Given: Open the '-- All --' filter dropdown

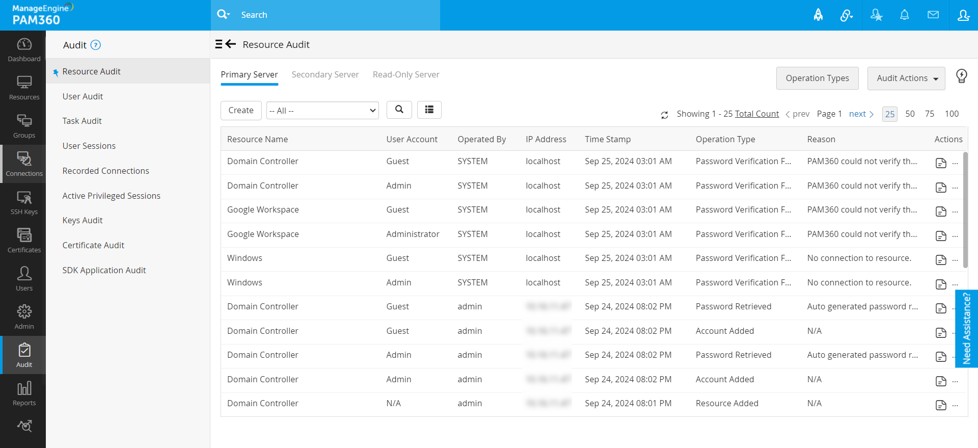Looking at the screenshot, I should pyautogui.click(x=322, y=110).
